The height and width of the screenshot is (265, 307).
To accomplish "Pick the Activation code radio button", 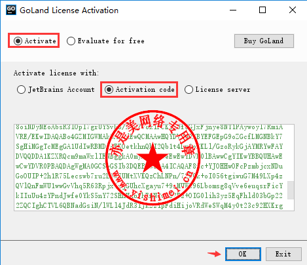I will pyautogui.click(x=139, y=90).
